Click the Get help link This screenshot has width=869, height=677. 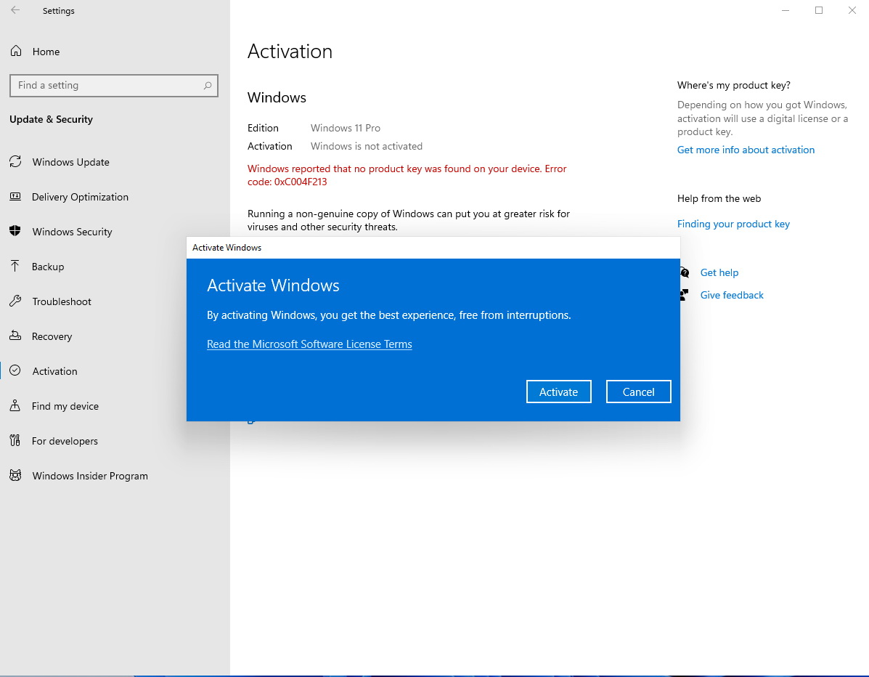pyautogui.click(x=719, y=272)
